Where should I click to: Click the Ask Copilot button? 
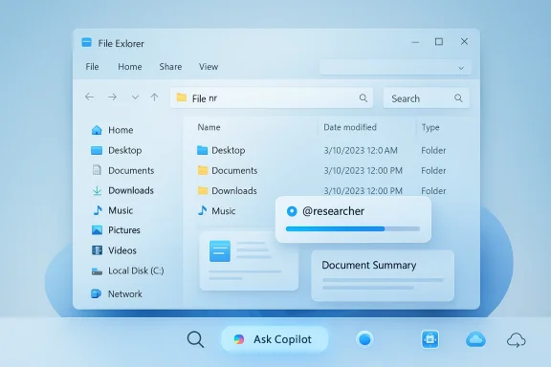pyautogui.click(x=275, y=339)
